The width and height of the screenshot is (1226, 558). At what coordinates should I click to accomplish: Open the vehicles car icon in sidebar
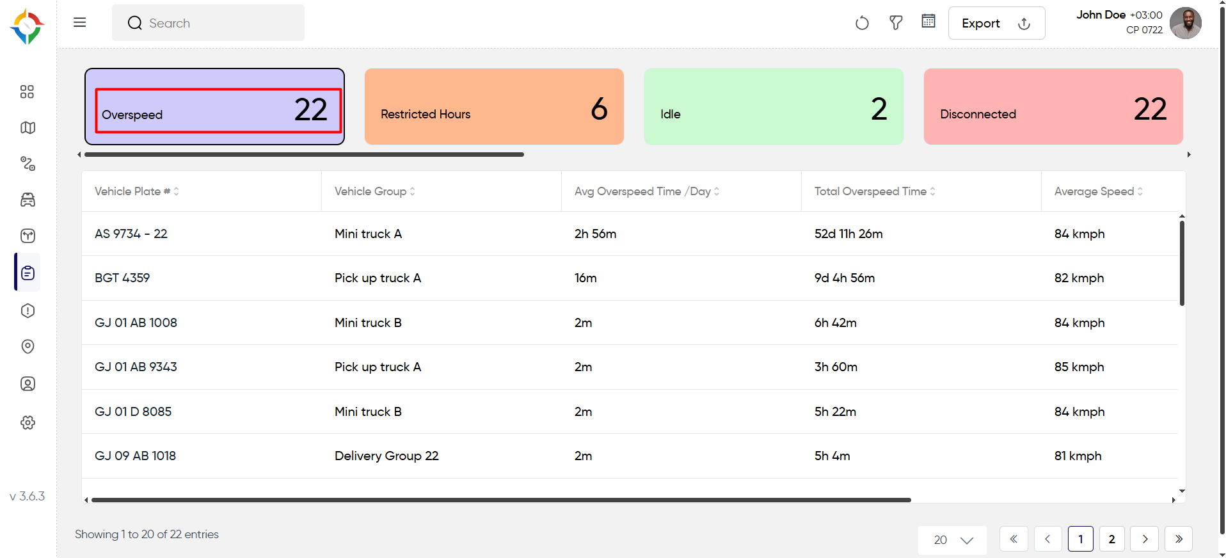pos(28,200)
